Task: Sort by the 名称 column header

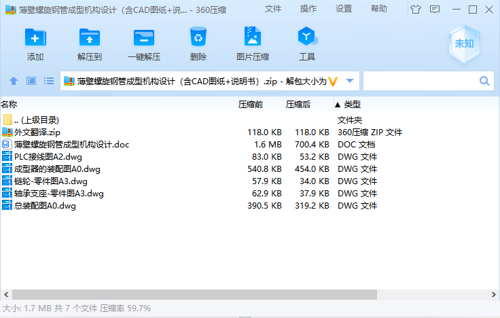Action: 9,104
